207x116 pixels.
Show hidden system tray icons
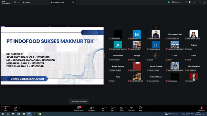point(181,114)
